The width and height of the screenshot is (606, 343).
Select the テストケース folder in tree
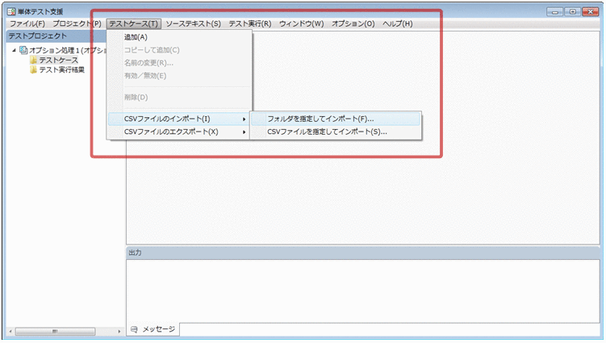coord(58,60)
